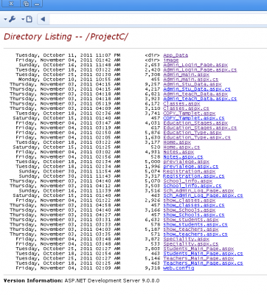Open Speciality.aspx.cs link
Screen dimensions: 267x295
[x=191, y=244]
